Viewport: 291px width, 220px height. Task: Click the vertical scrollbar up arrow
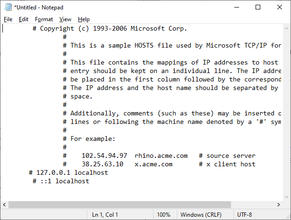[286, 28]
